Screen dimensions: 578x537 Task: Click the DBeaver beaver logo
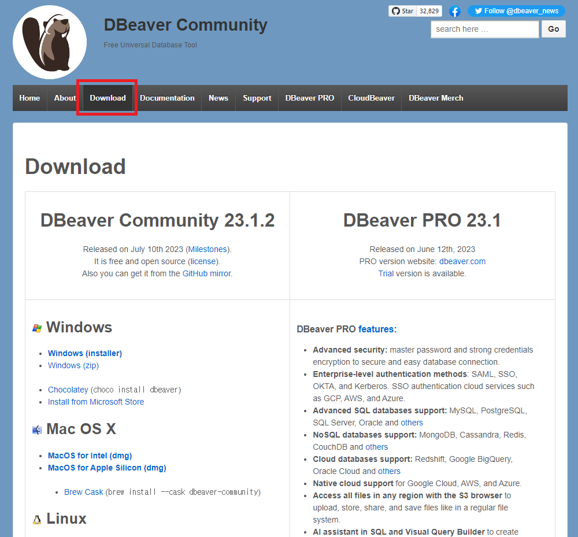click(x=50, y=42)
